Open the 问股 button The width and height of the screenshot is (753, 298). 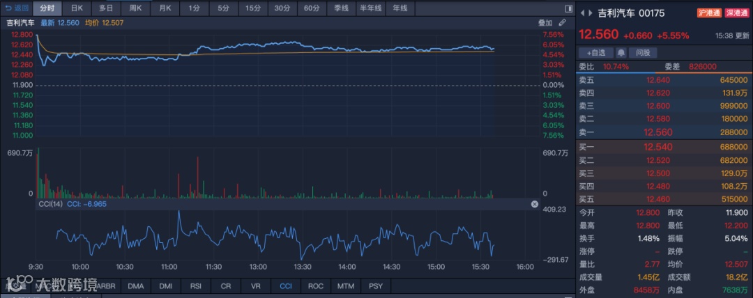tap(643, 53)
